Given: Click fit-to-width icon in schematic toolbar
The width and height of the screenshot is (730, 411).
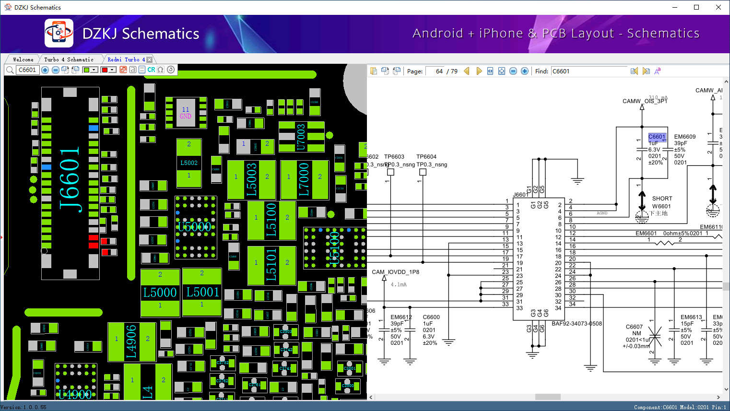Looking at the screenshot, I should point(490,71).
